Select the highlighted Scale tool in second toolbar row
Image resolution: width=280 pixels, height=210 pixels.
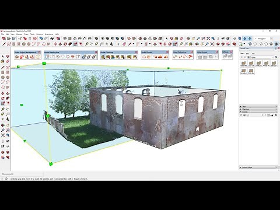75,44
